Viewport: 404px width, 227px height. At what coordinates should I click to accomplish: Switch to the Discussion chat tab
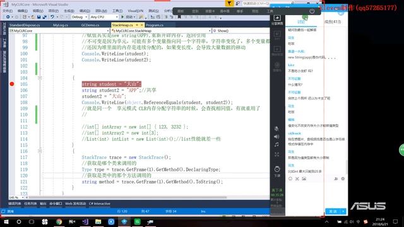(301, 22)
